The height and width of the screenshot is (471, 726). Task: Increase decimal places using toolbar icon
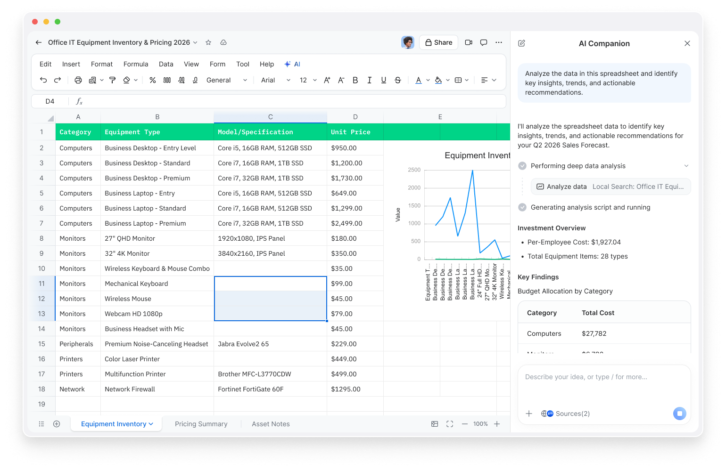pos(181,80)
